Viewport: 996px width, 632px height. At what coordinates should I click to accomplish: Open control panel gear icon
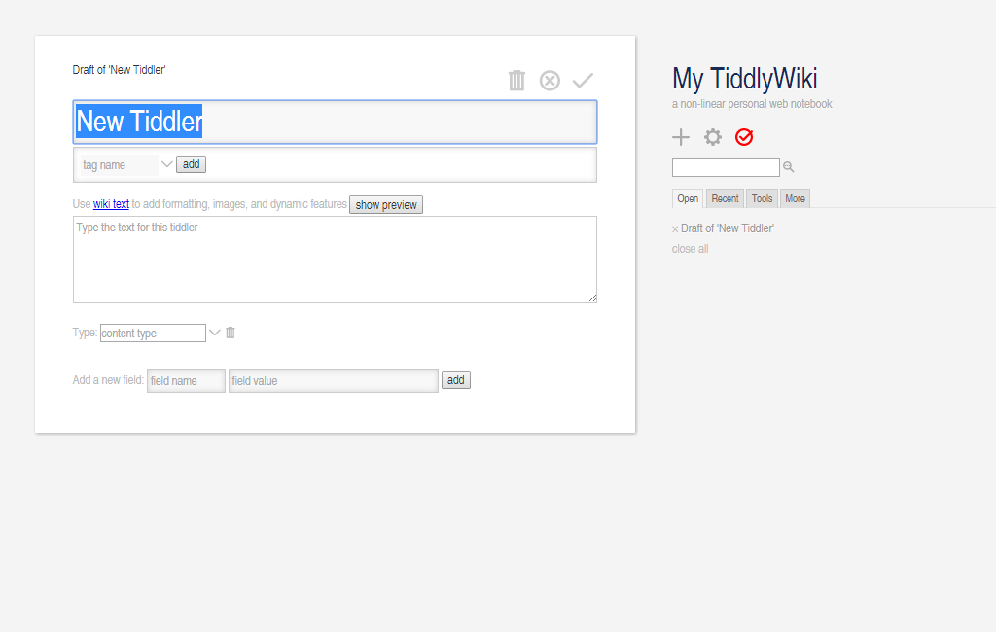[713, 137]
